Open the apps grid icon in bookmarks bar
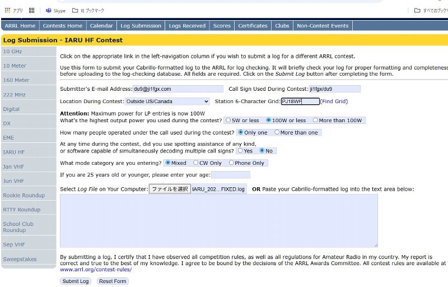The height and width of the screenshot is (287, 448). [x=8, y=10]
